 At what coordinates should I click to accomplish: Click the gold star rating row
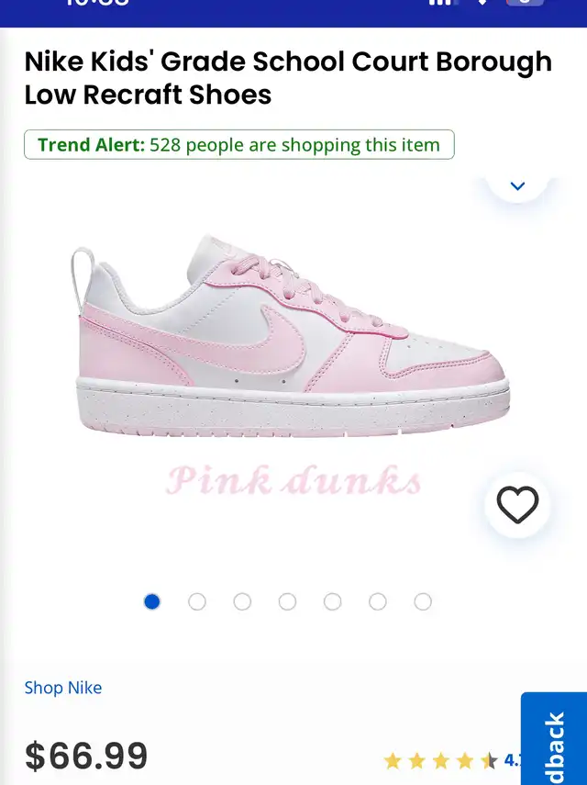(440, 761)
